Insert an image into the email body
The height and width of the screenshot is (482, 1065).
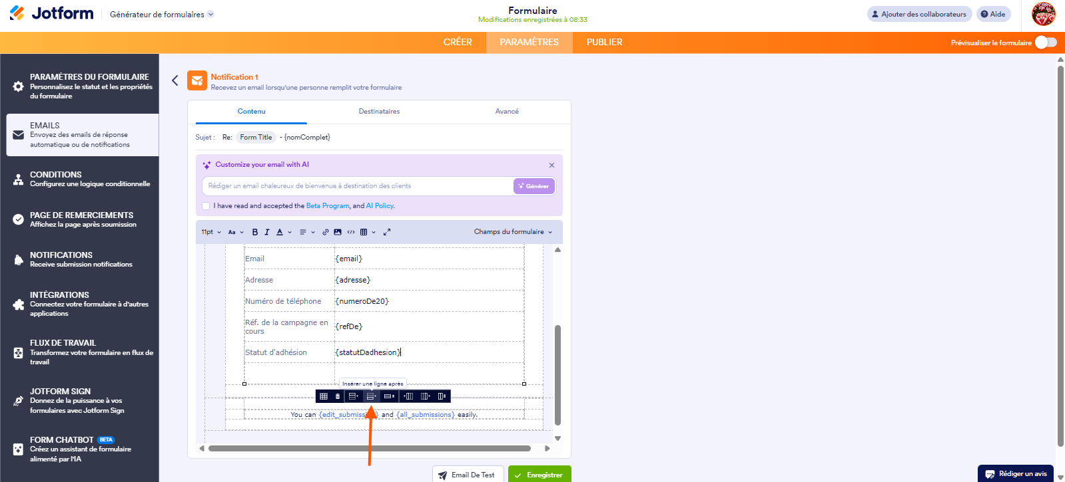338,232
